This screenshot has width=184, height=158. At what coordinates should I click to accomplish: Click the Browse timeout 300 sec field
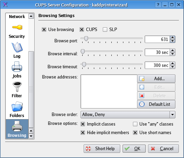(x=157, y=65)
